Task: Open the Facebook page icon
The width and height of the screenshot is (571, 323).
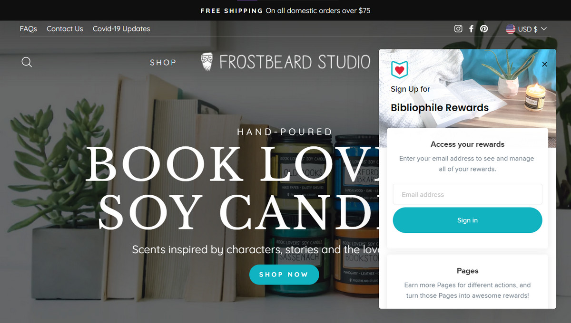Action: (471, 29)
